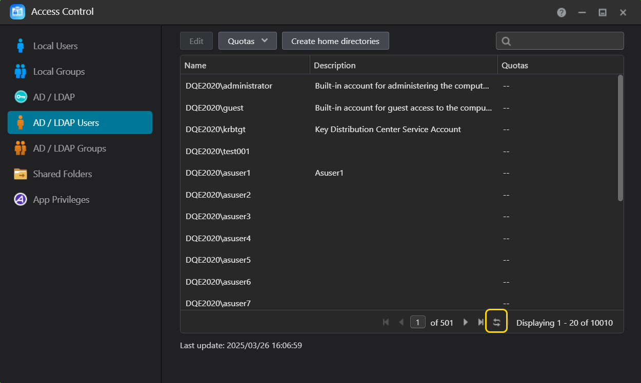Expand the Quotas dropdown
The width and height of the screenshot is (641, 383).
[x=248, y=41]
